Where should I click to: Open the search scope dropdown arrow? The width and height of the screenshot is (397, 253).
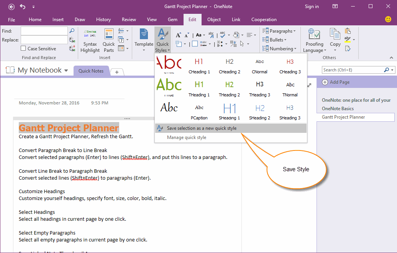392,70
